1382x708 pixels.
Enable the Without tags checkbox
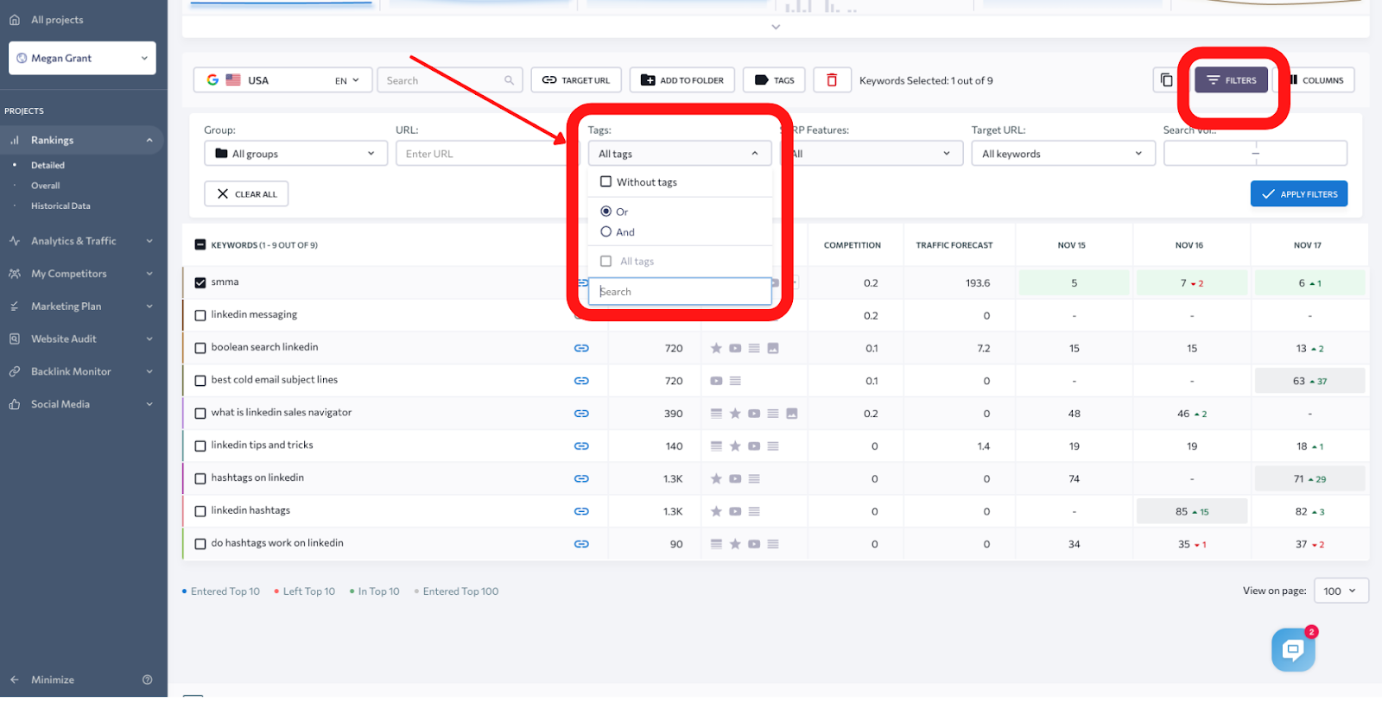[x=606, y=182]
